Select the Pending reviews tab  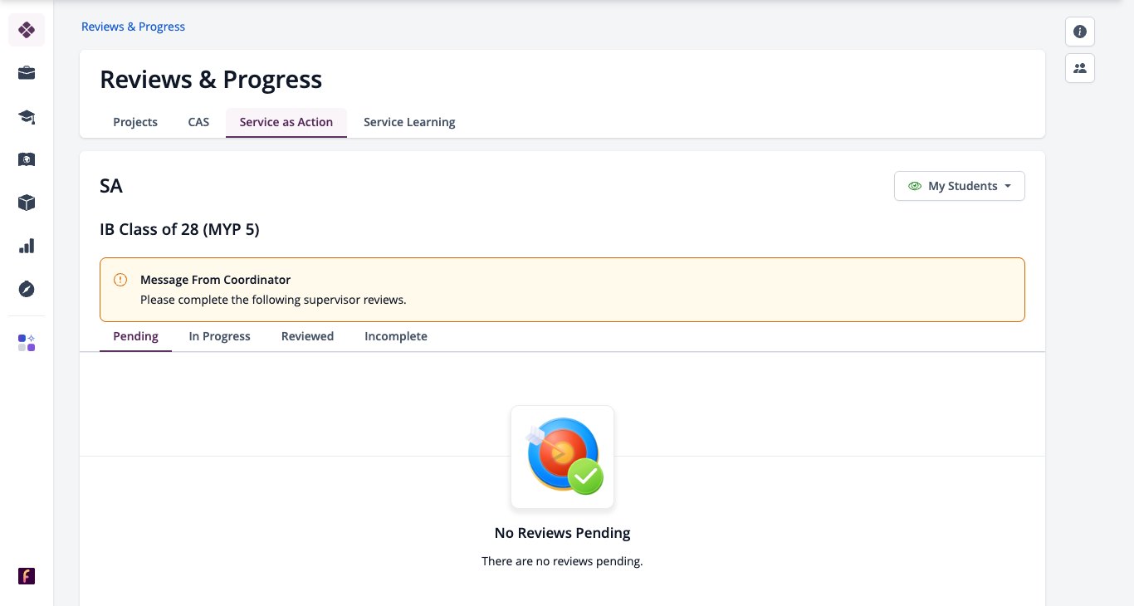click(135, 336)
